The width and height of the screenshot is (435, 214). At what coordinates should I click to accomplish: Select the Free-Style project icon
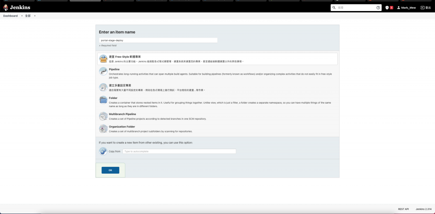point(103,59)
